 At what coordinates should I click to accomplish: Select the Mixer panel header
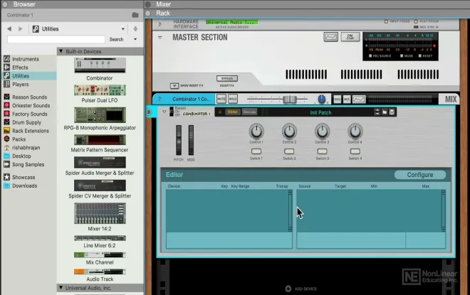[163, 4]
